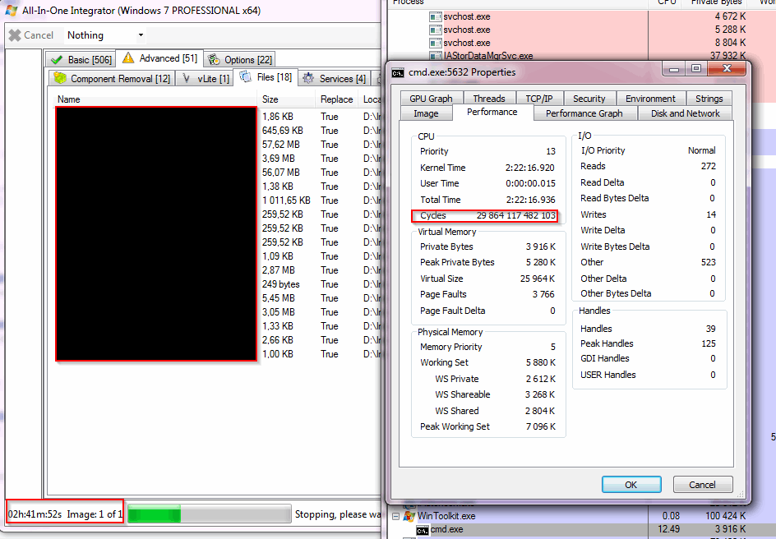This screenshot has width=776, height=539.
Task: Select the cmd.exe row with 12.49 CPU
Action: [581, 529]
